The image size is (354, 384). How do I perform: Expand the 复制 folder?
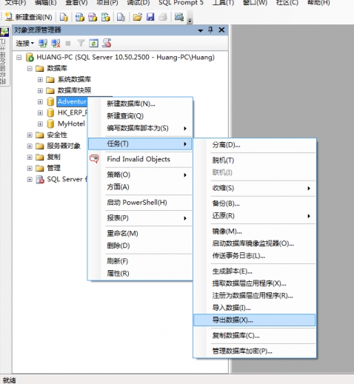click(x=30, y=157)
